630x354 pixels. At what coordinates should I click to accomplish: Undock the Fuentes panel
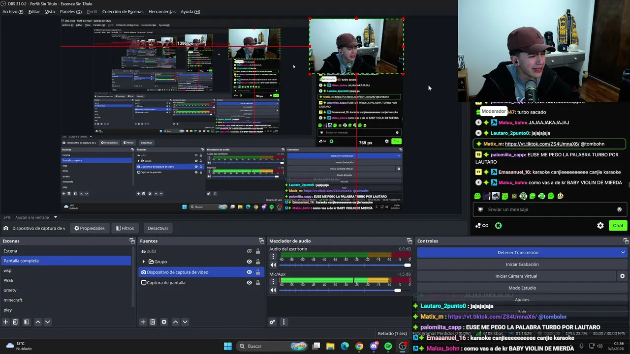[261, 241]
